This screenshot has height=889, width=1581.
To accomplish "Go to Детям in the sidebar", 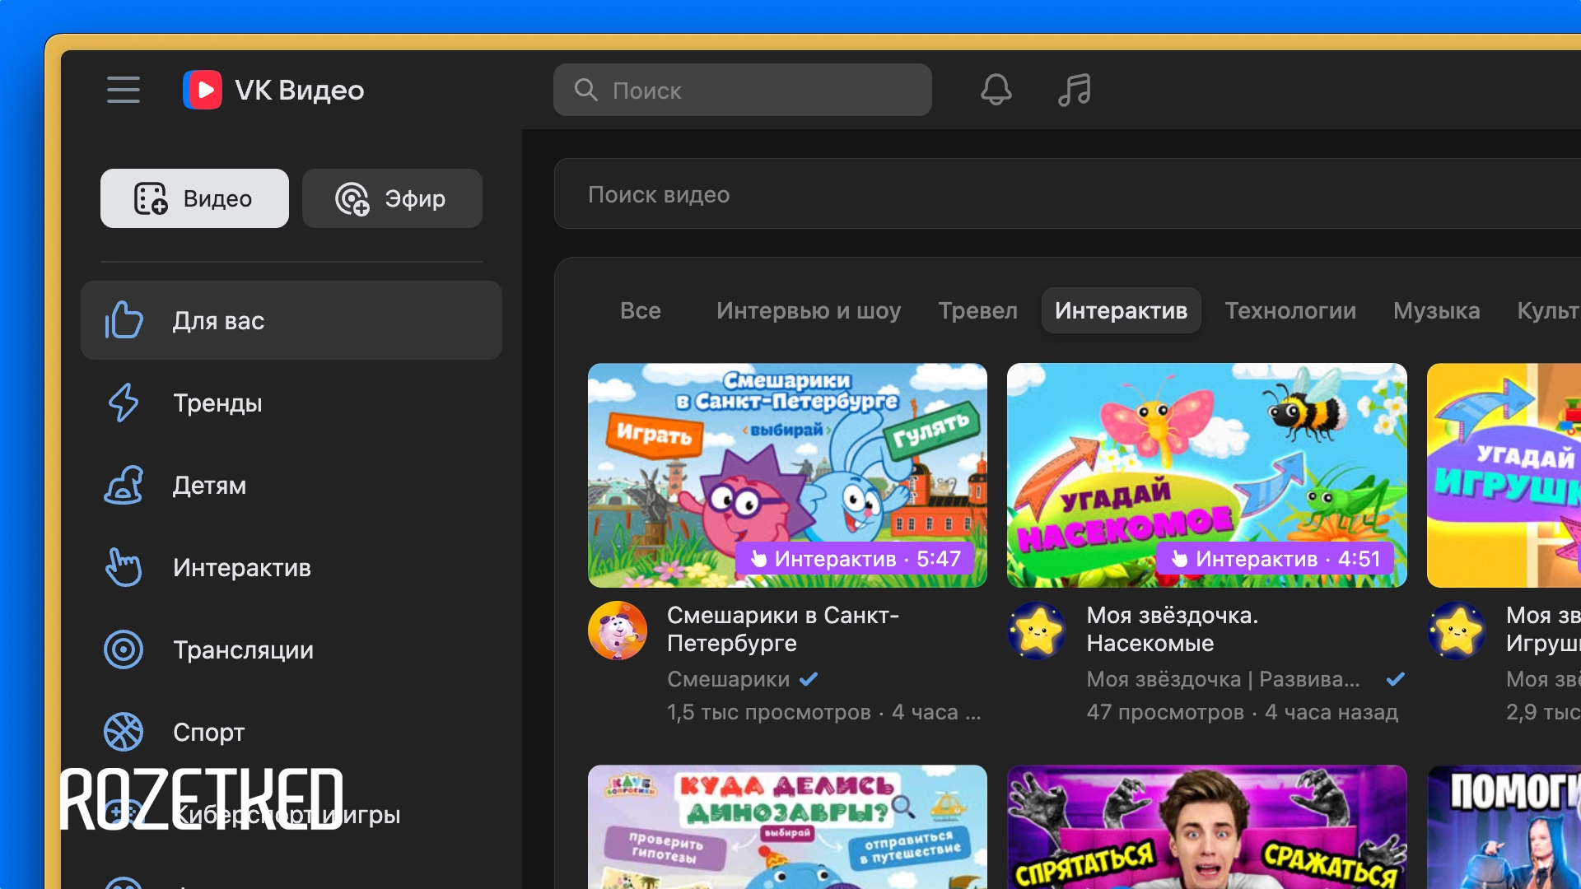I will point(291,485).
